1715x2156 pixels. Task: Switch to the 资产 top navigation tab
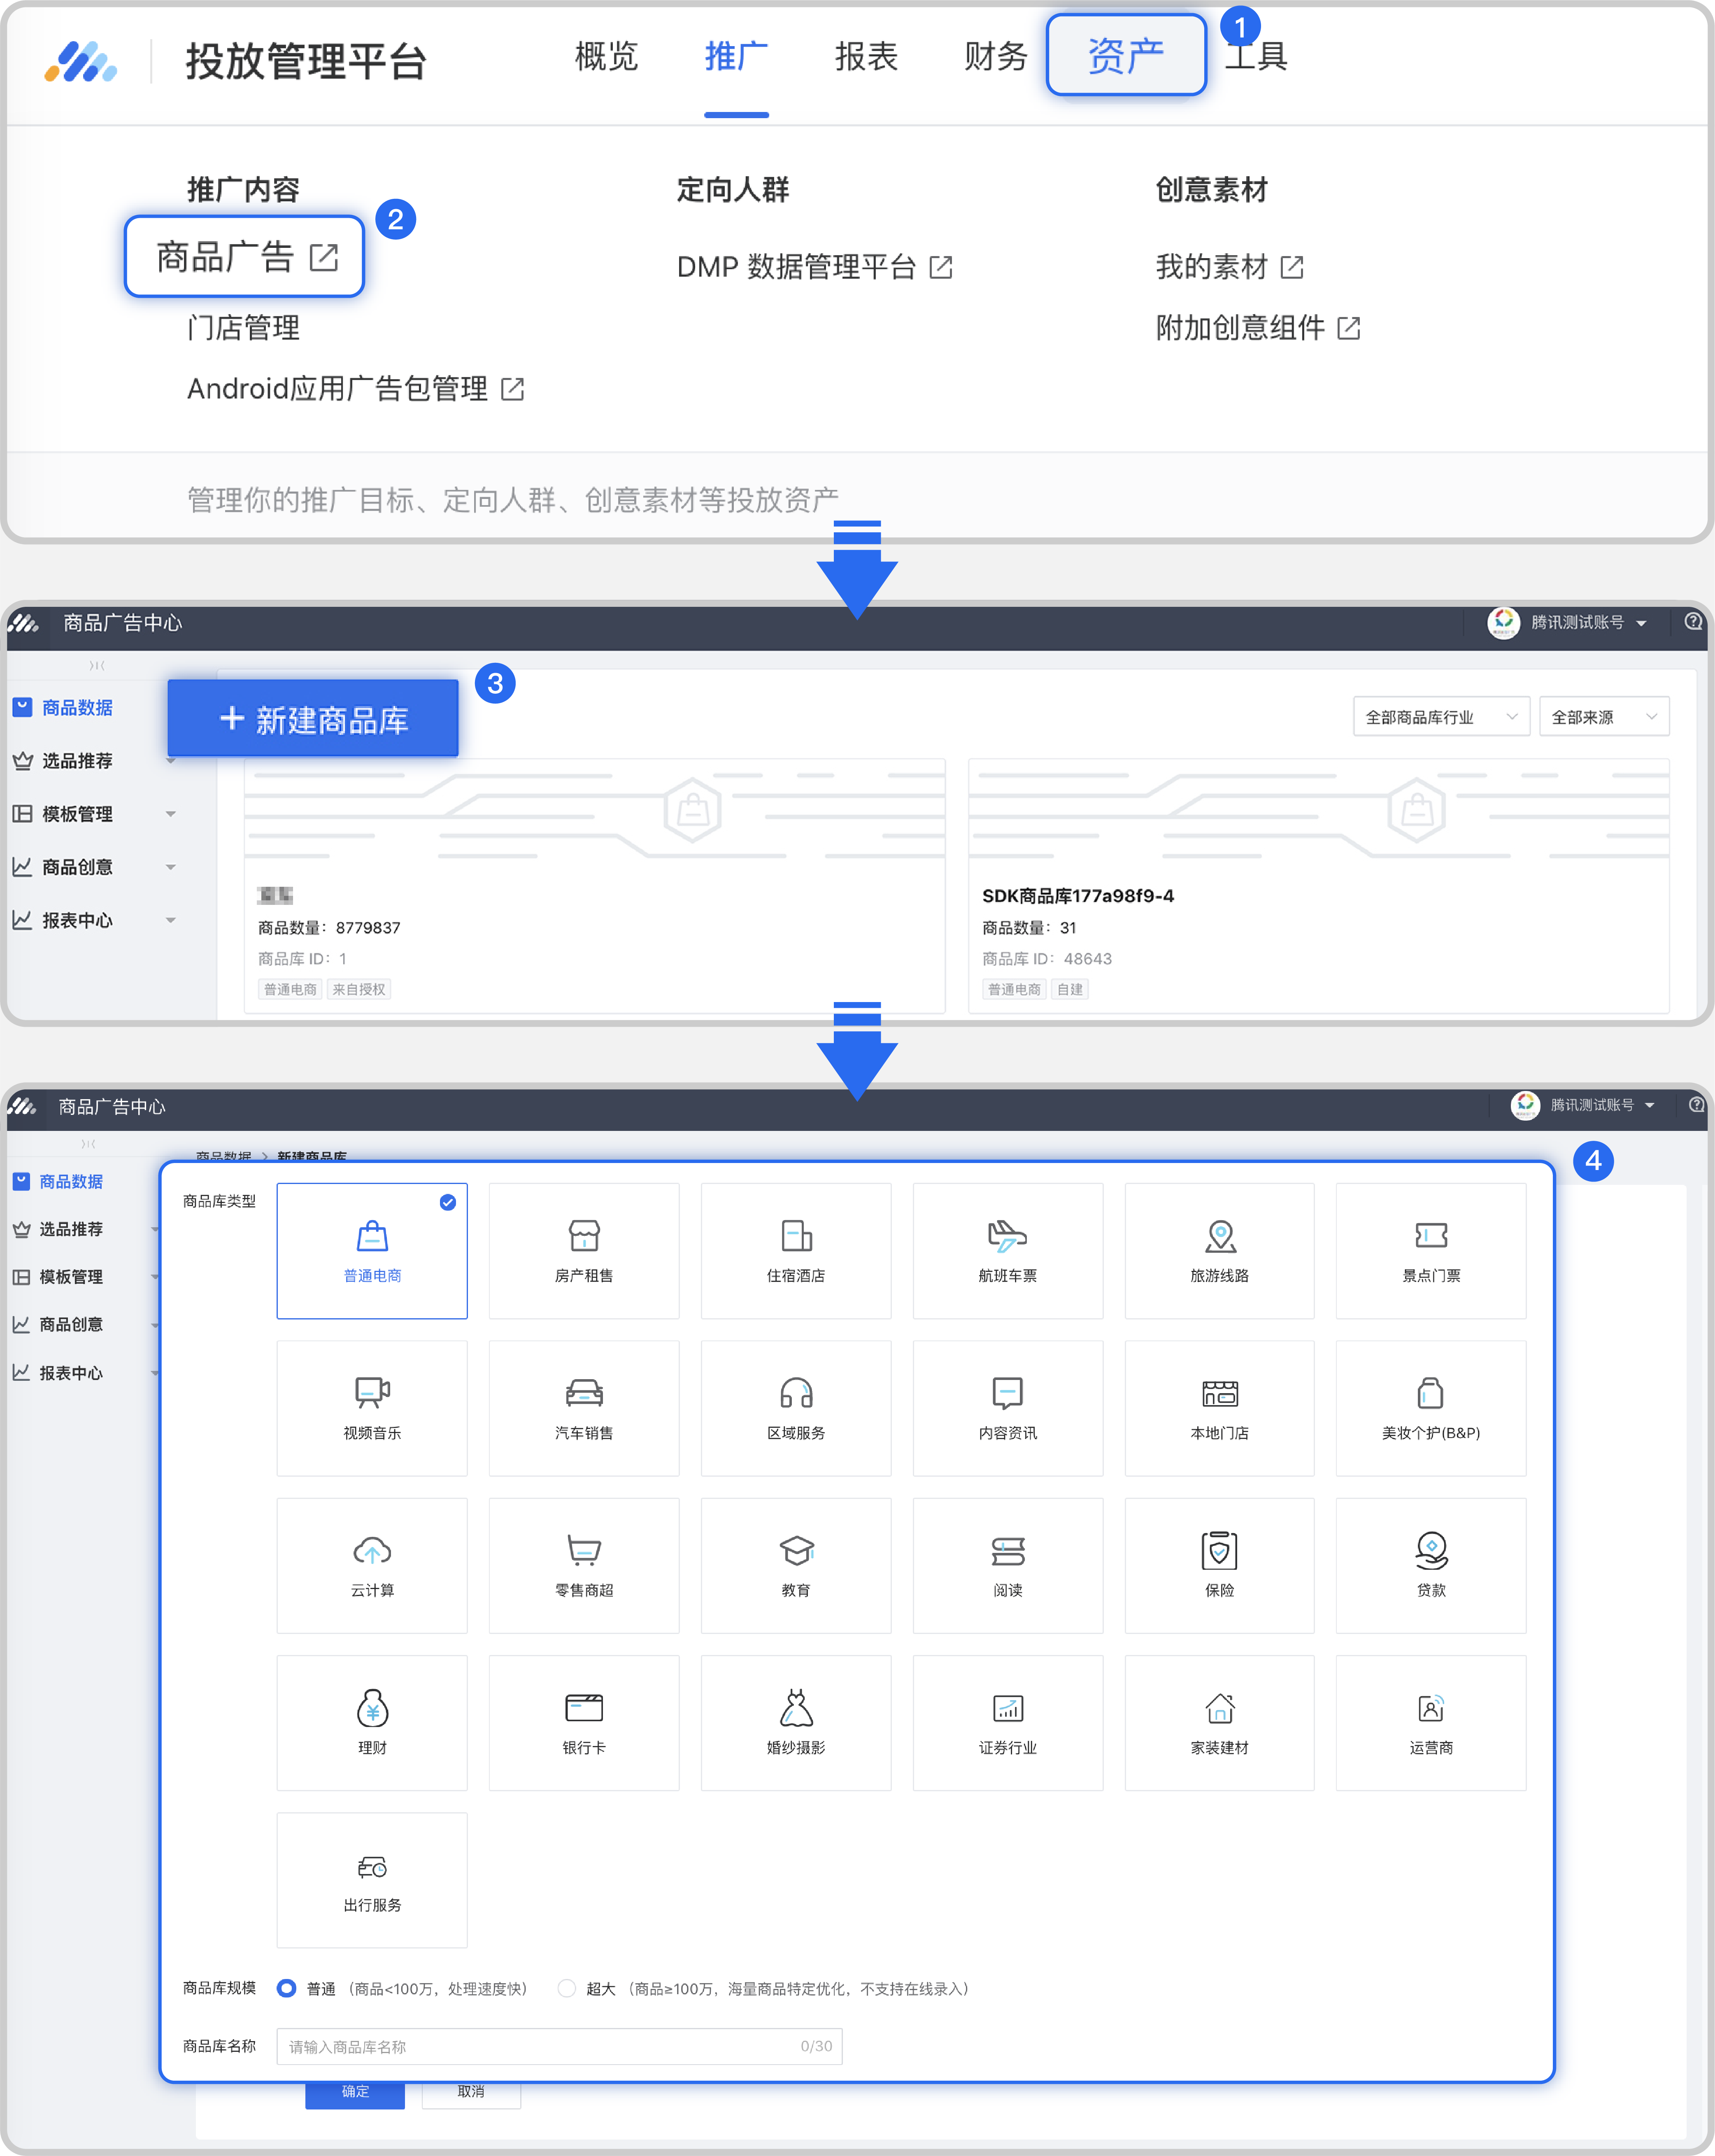[1126, 56]
